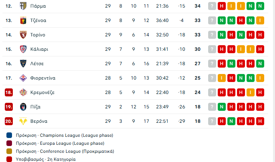Click Lecce's most recent green N result
Viewport: 275px width, 162px height.
click(260, 64)
